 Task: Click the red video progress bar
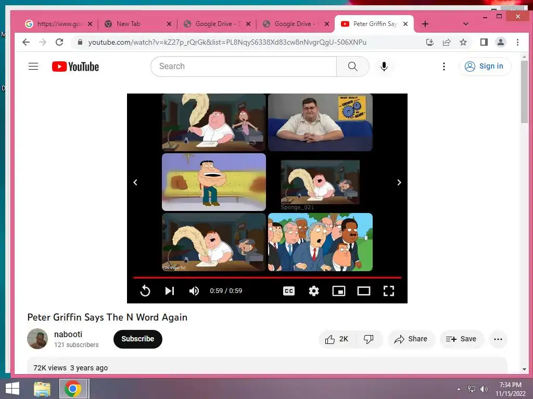click(x=267, y=277)
